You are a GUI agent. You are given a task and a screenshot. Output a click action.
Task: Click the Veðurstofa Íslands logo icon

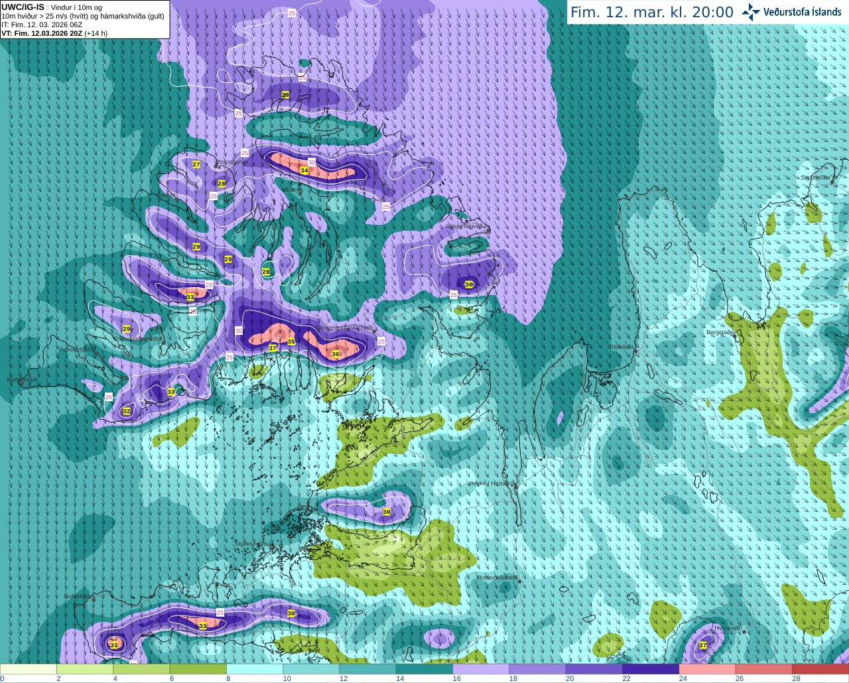[751, 12]
